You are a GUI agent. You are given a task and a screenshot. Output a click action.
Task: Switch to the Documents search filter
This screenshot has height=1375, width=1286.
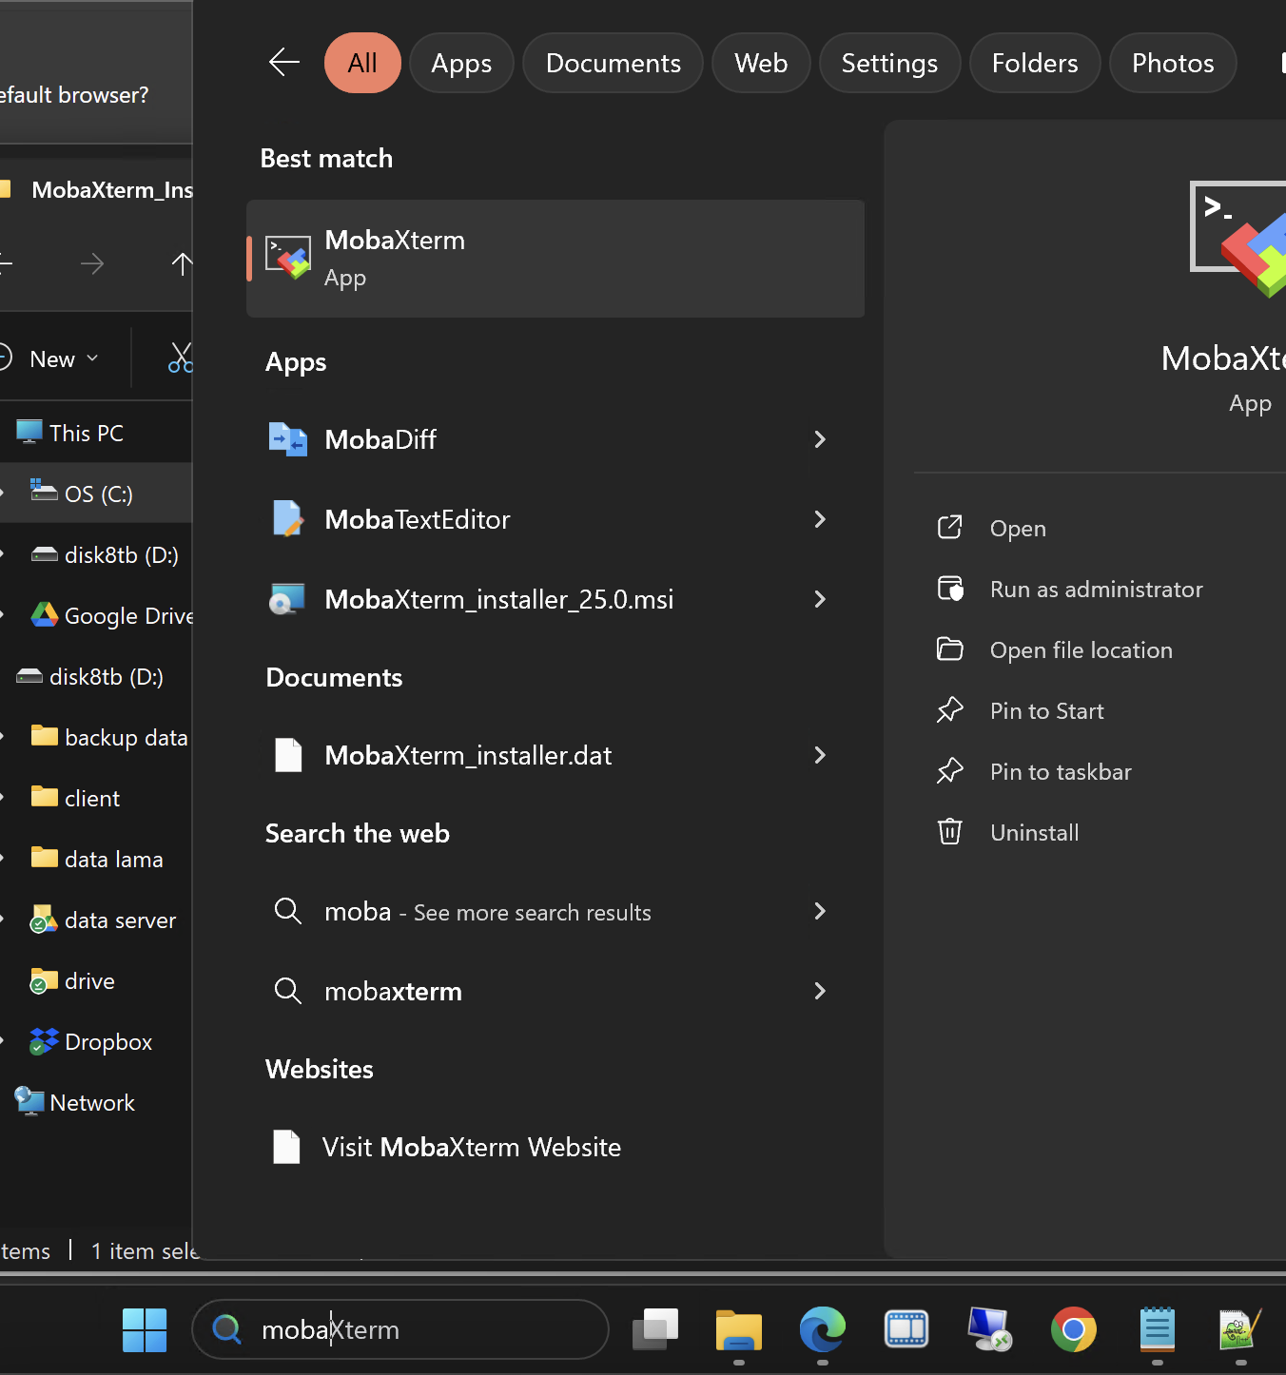[x=614, y=63]
